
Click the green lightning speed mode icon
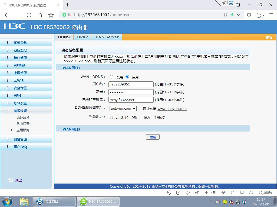[232, 15]
